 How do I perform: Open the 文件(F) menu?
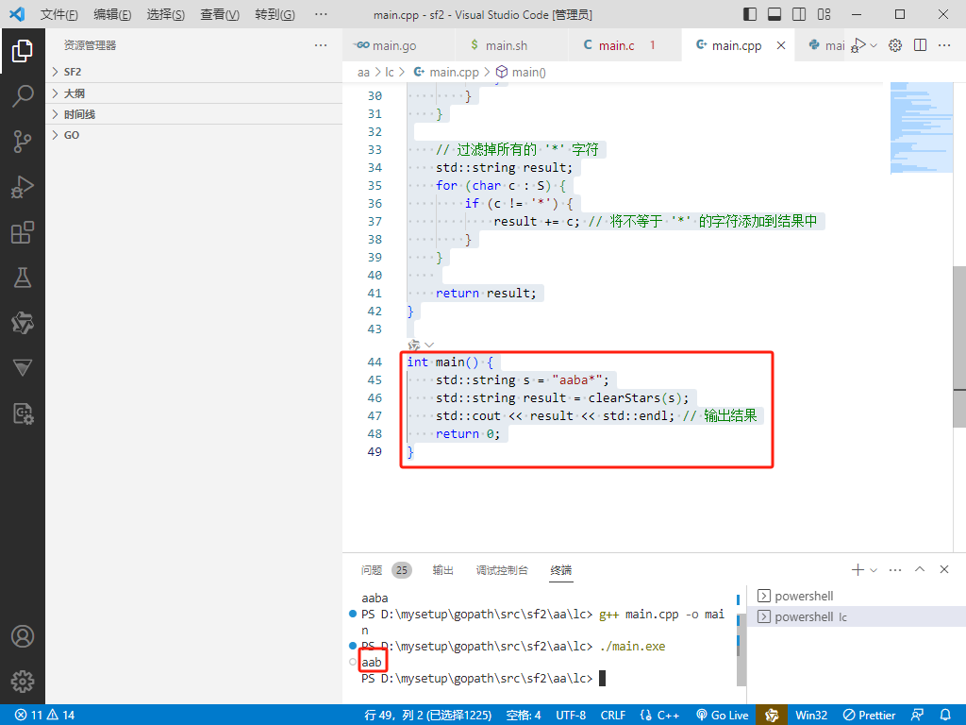[59, 14]
